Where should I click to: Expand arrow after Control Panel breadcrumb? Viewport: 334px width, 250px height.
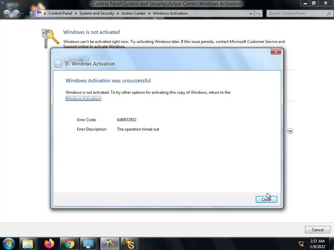click(x=76, y=13)
